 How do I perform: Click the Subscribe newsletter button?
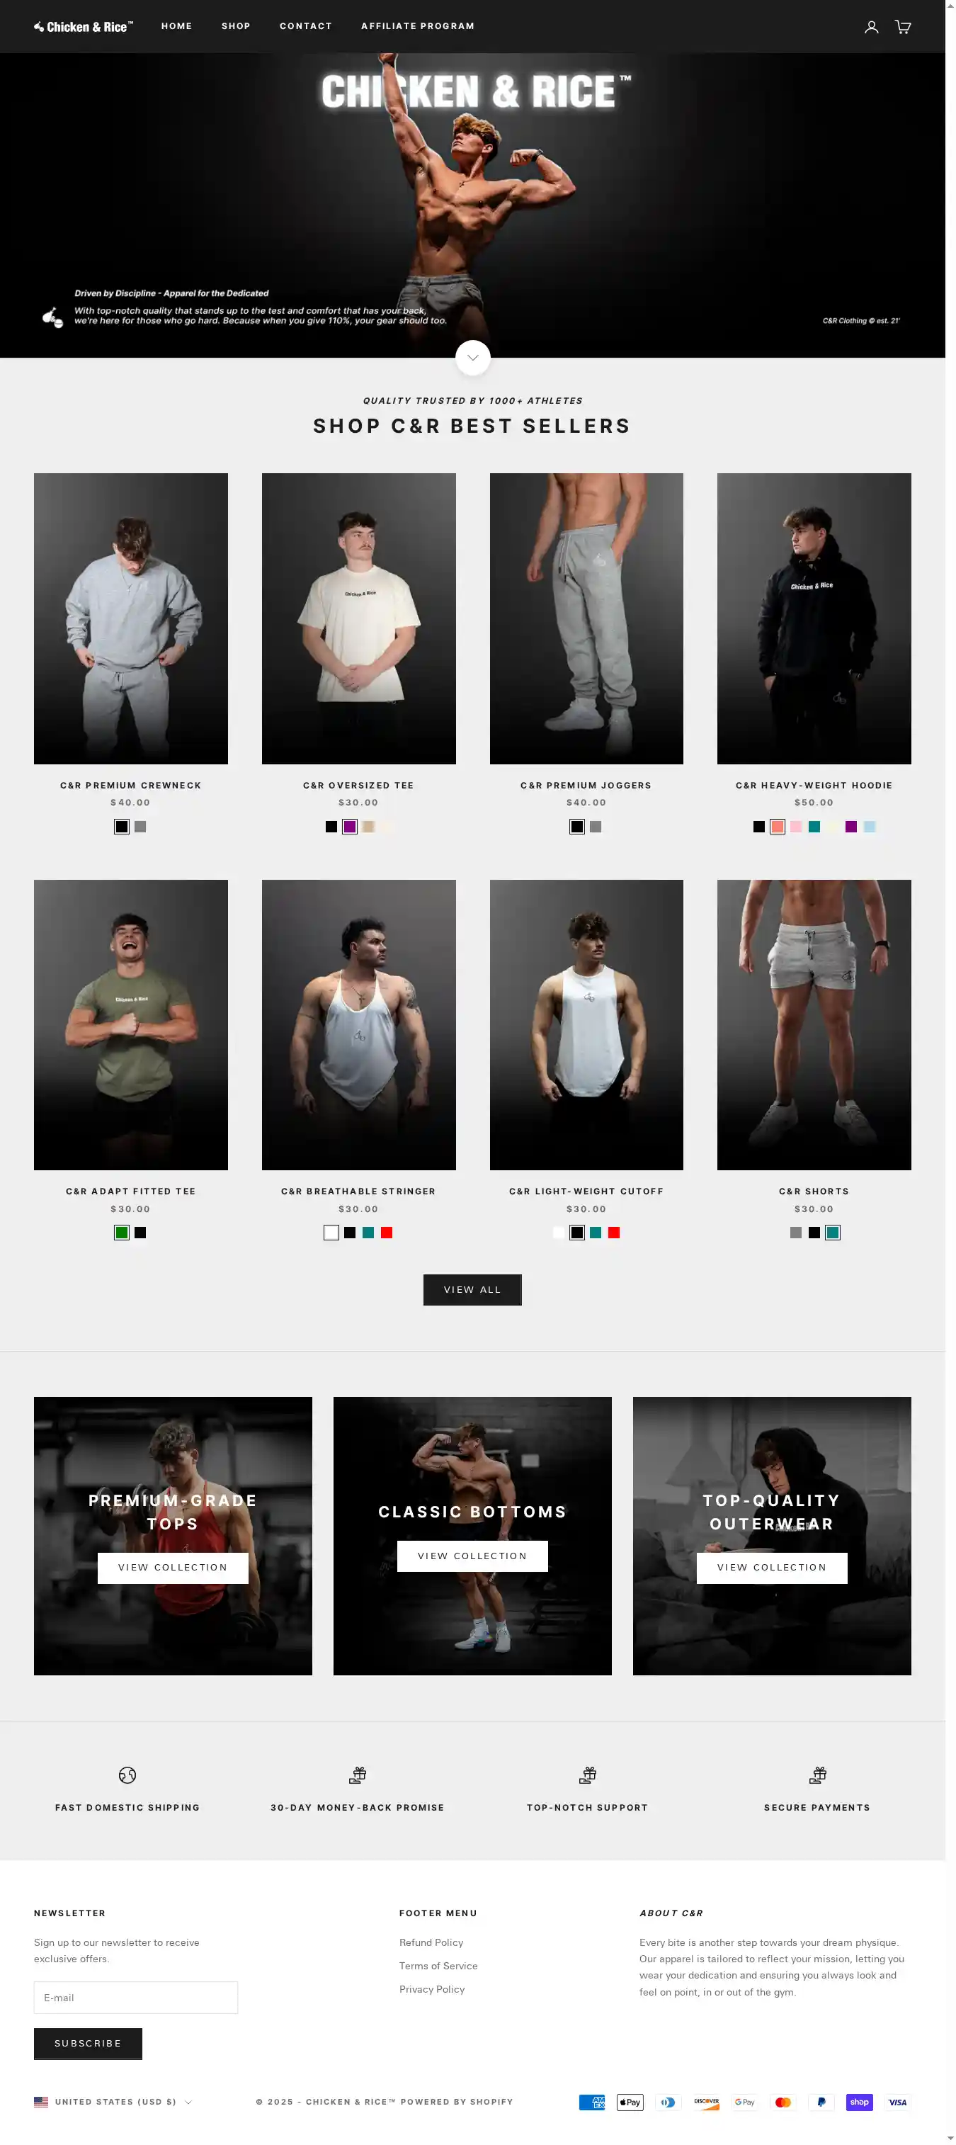click(89, 2044)
